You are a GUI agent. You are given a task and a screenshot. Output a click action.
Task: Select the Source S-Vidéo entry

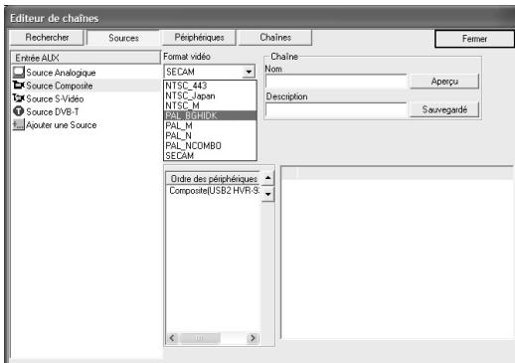pyautogui.click(x=55, y=98)
